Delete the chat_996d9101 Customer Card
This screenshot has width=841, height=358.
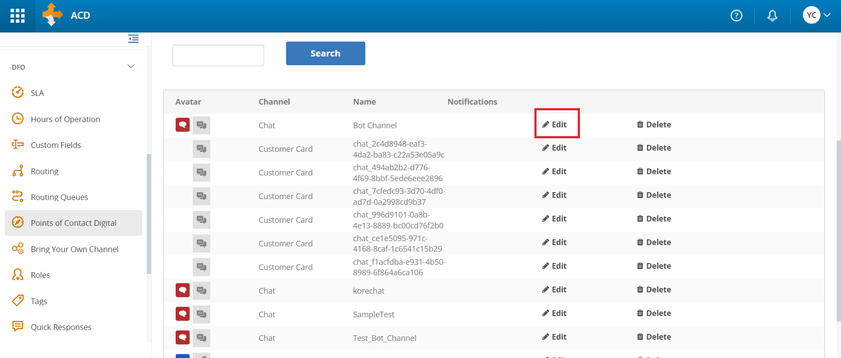point(654,219)
